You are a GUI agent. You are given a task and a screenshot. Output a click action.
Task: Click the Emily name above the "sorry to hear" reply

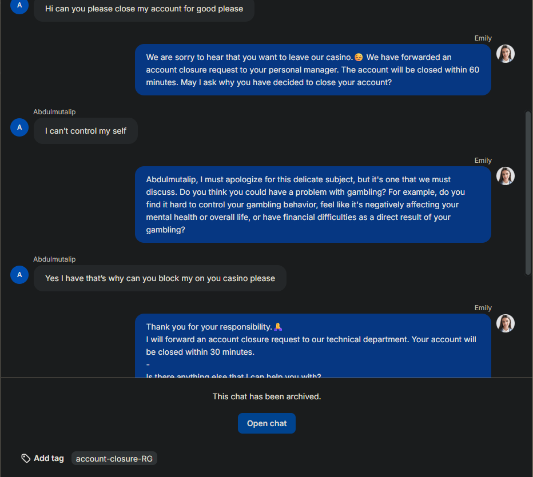[483, 38]
